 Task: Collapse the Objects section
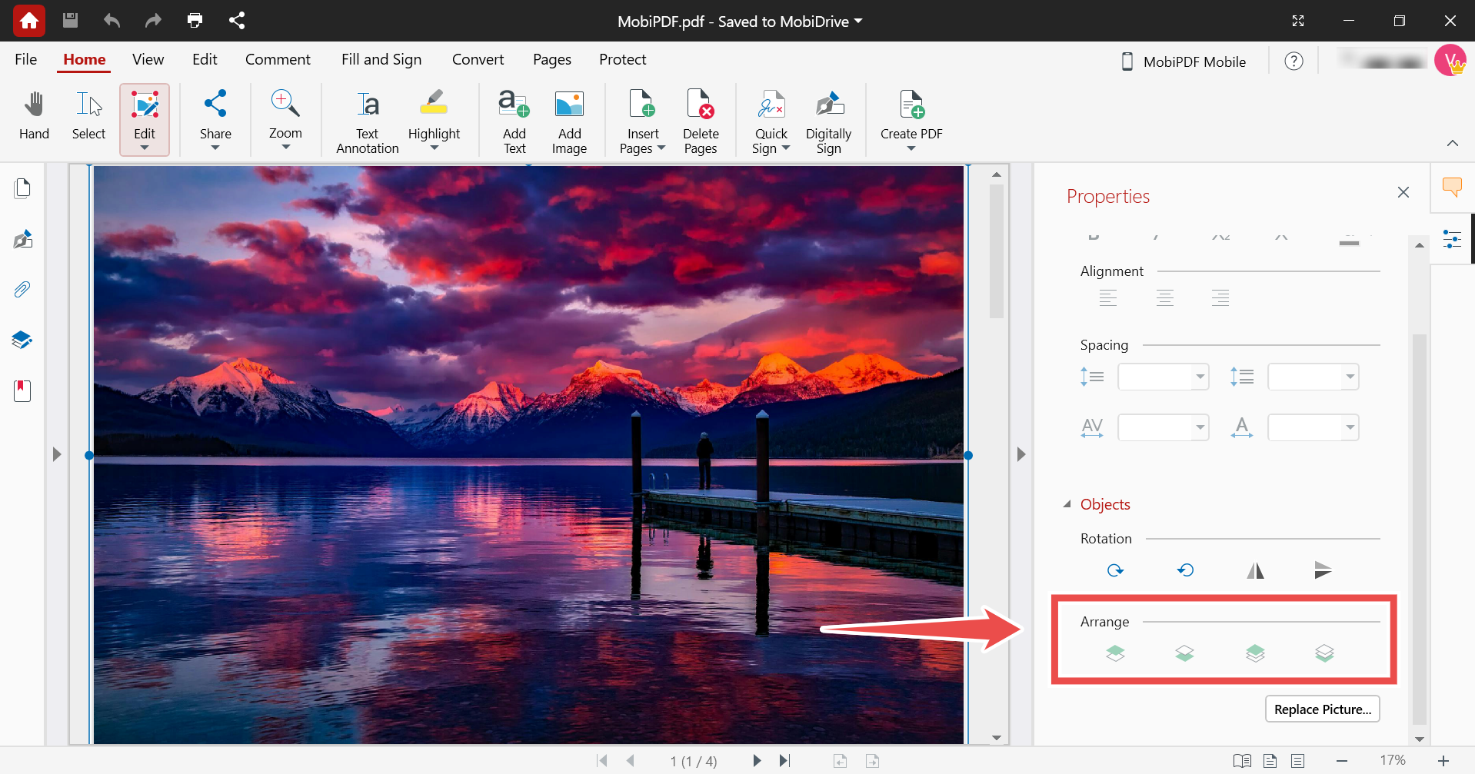tap(1067, 504)
